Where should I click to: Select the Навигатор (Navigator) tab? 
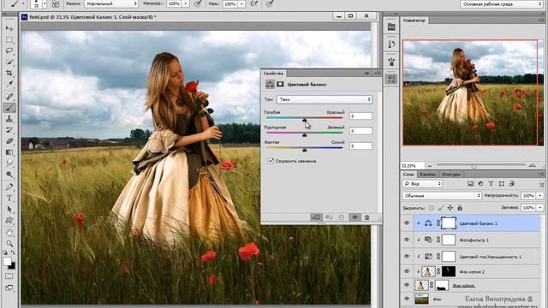(414, 21)
